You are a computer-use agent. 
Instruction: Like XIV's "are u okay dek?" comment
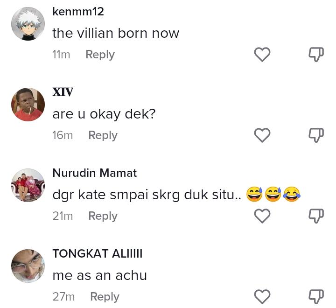pyautogui.click(x=262, y=135)
